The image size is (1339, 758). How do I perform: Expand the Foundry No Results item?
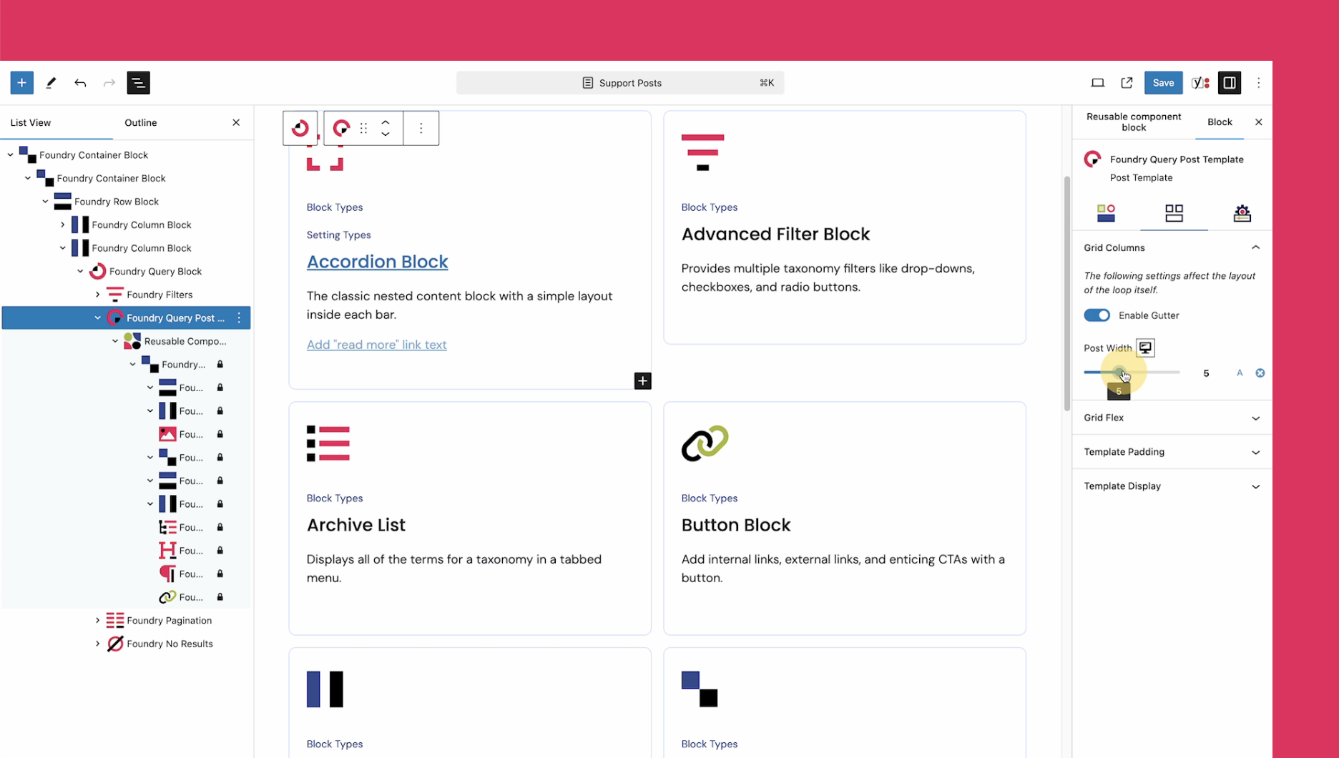pyautogui.click(x=97, y=644)
